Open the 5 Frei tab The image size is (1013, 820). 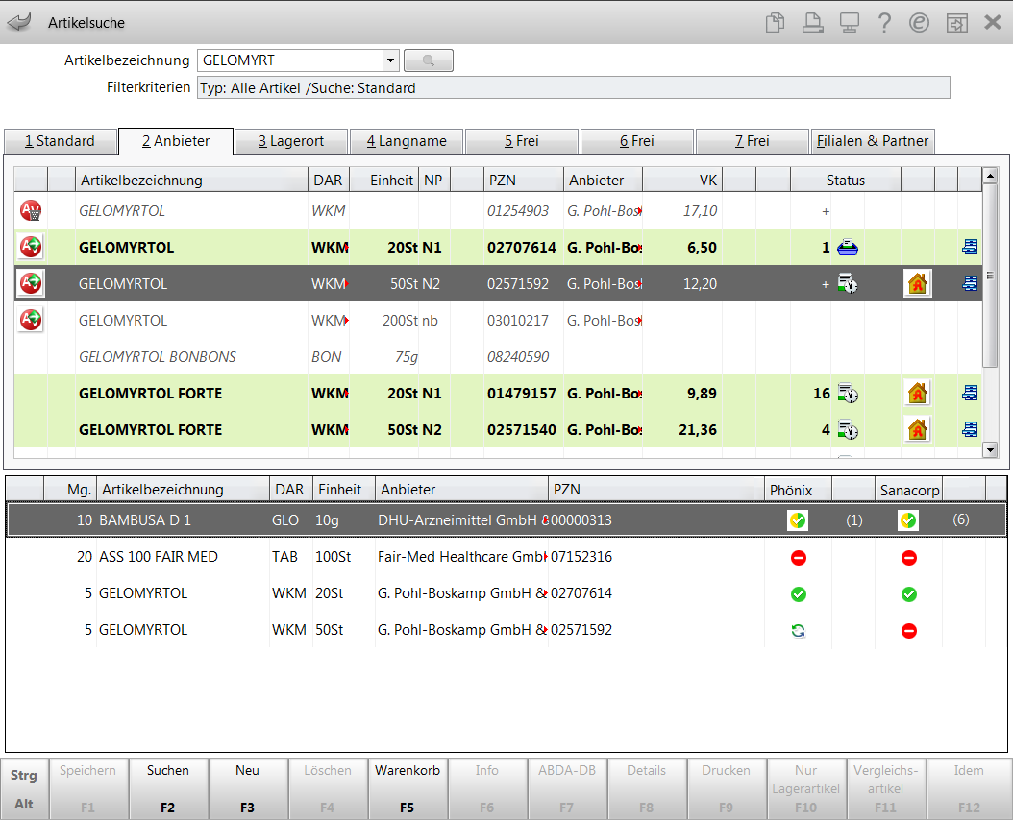(521, 141)
